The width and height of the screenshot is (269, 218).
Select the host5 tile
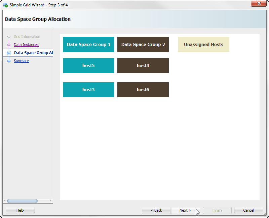tap(88, 65)
